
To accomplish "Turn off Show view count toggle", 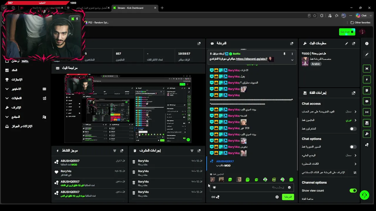I will [x=353, y=191].
